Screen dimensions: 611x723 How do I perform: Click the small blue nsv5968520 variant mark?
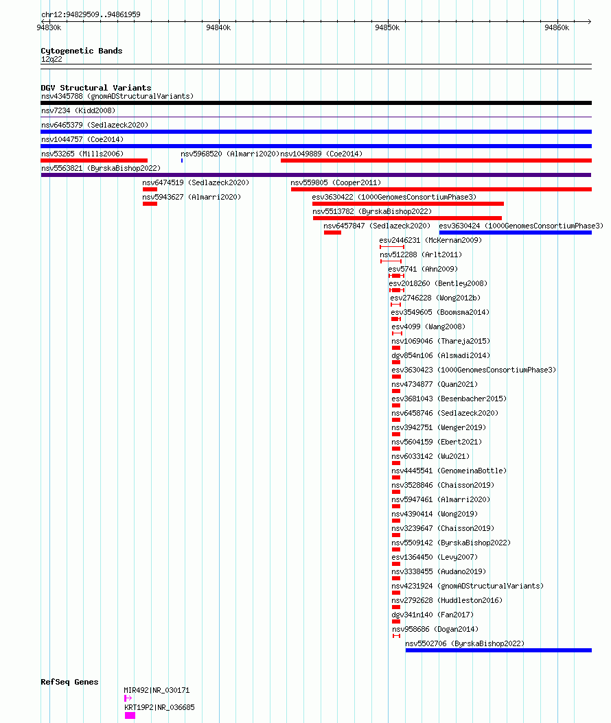(x=182, y=161)
